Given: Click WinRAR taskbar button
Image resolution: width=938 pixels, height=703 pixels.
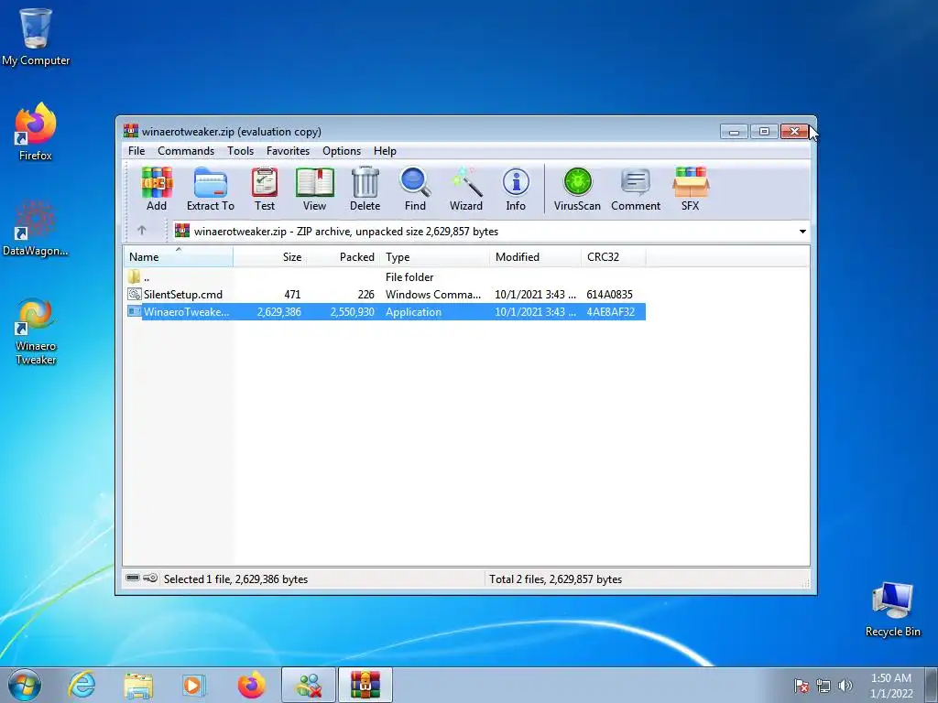Looking at the screenshot, I should click(x=365, y=685).
